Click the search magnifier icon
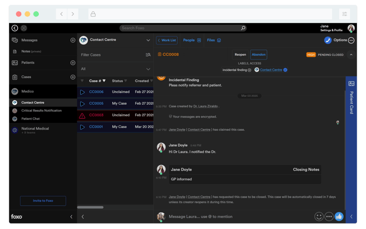The width and height of the screenshot is (366, 229). (243, 28)
